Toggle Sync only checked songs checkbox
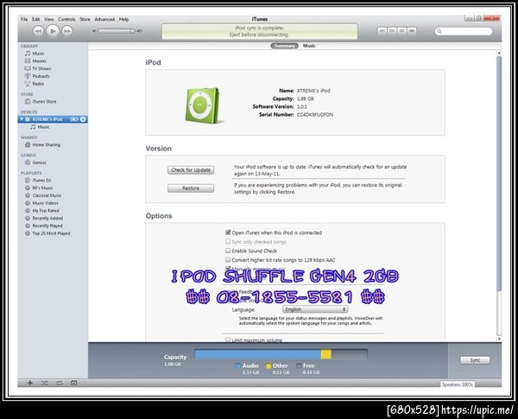 coord(228,242)
